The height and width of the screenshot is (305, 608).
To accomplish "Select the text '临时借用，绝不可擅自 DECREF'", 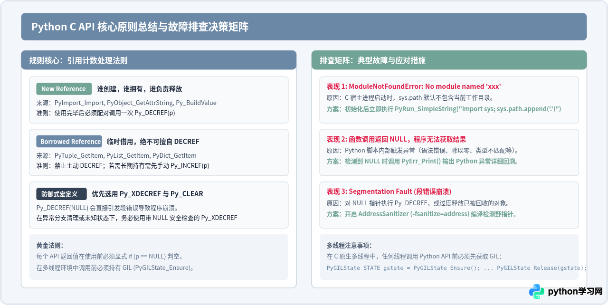I will (x=153, y=142).
